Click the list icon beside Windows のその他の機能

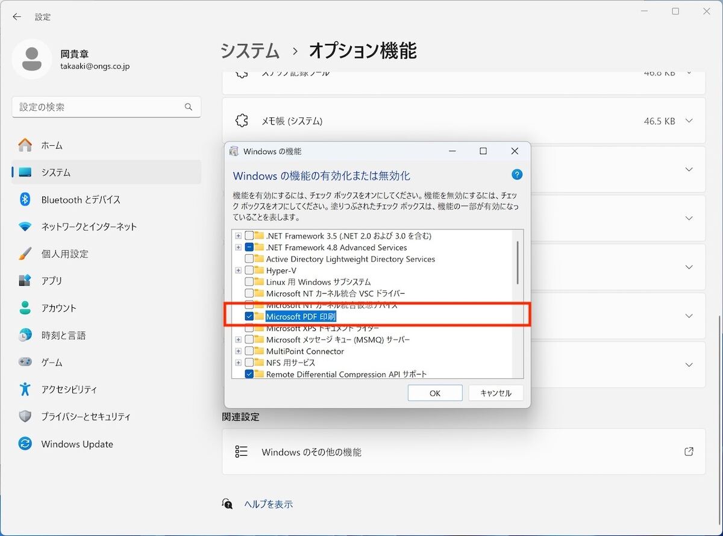click(242, 452)
